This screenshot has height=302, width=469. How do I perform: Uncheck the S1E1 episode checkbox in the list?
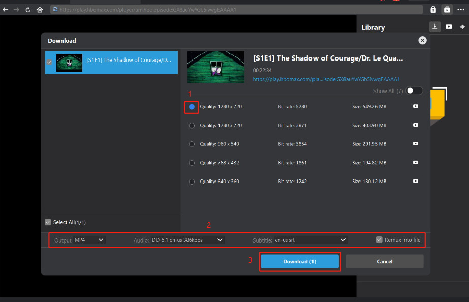pos(49,62)
